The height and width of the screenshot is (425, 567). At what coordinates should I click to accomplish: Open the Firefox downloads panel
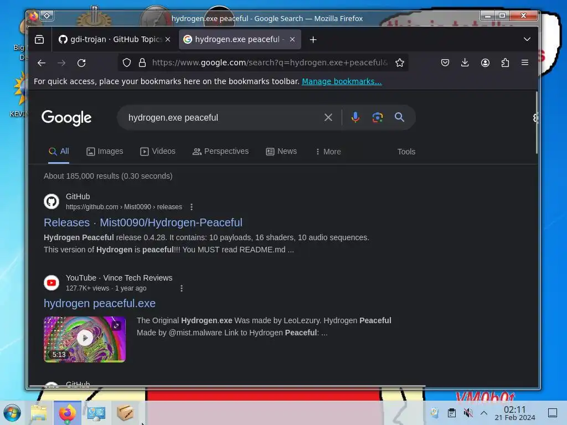tap(465, 63)
